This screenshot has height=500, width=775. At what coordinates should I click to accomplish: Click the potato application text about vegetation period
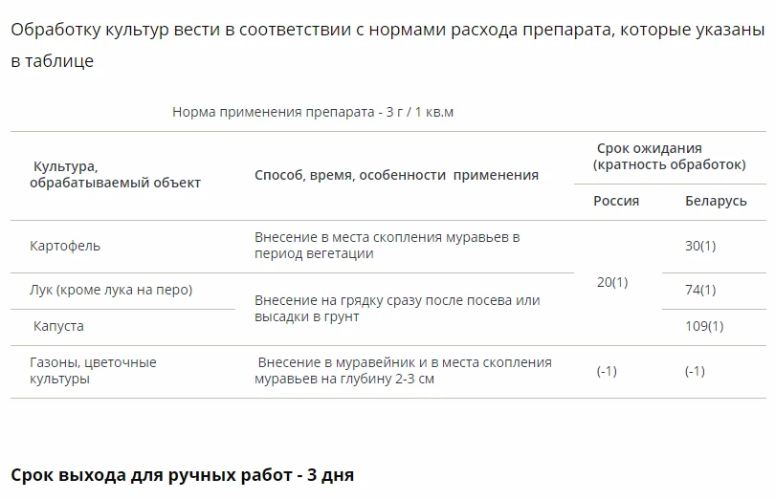pyautogui.click(x=387, y=246)
